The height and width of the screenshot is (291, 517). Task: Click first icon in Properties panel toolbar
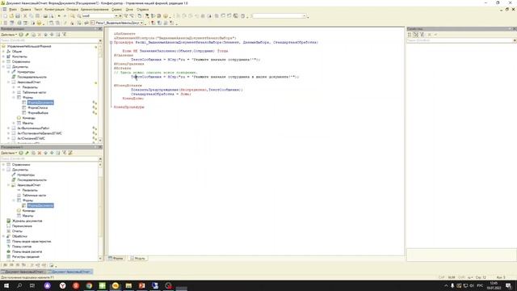[x=410, y=35]
